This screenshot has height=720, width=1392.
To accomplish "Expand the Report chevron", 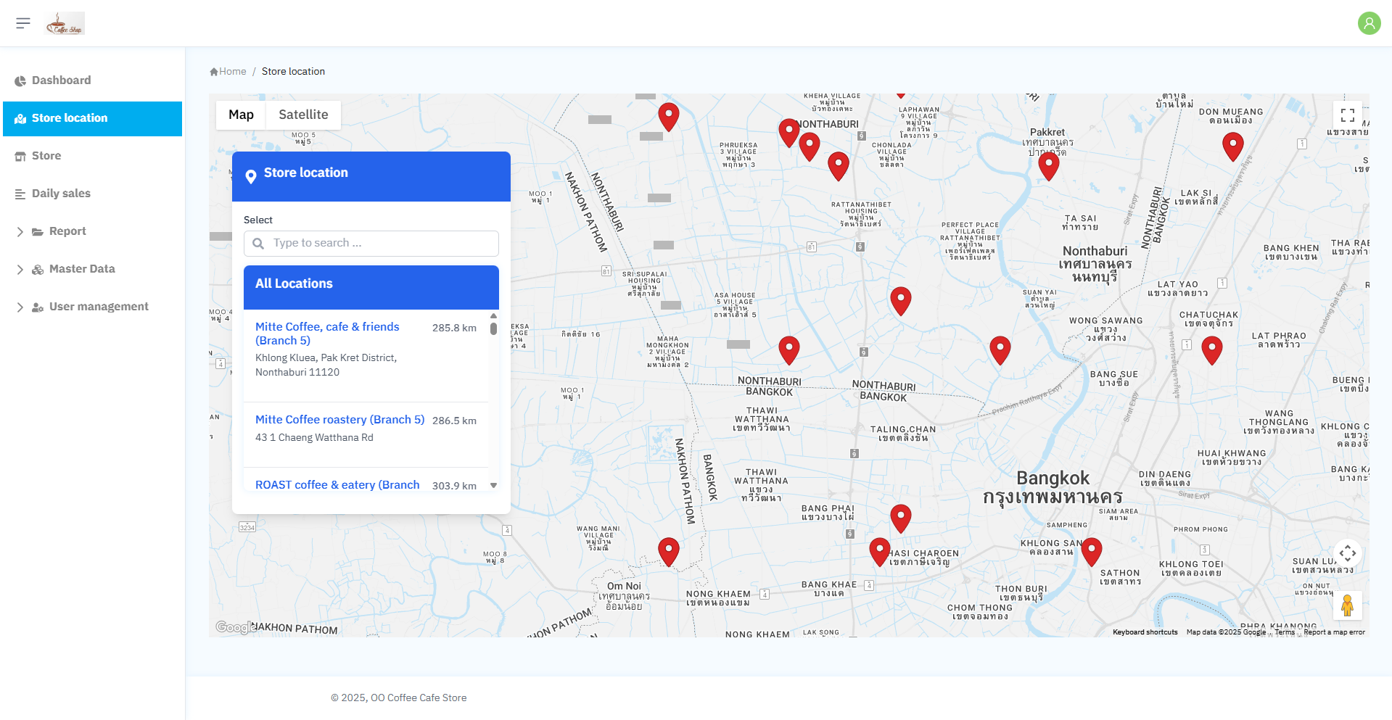I will 20,231.
